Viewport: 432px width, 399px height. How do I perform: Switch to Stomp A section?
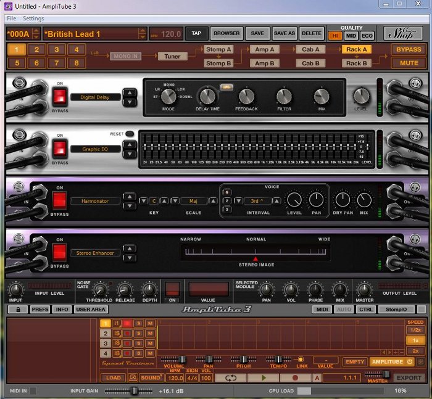tap(218, 49)
